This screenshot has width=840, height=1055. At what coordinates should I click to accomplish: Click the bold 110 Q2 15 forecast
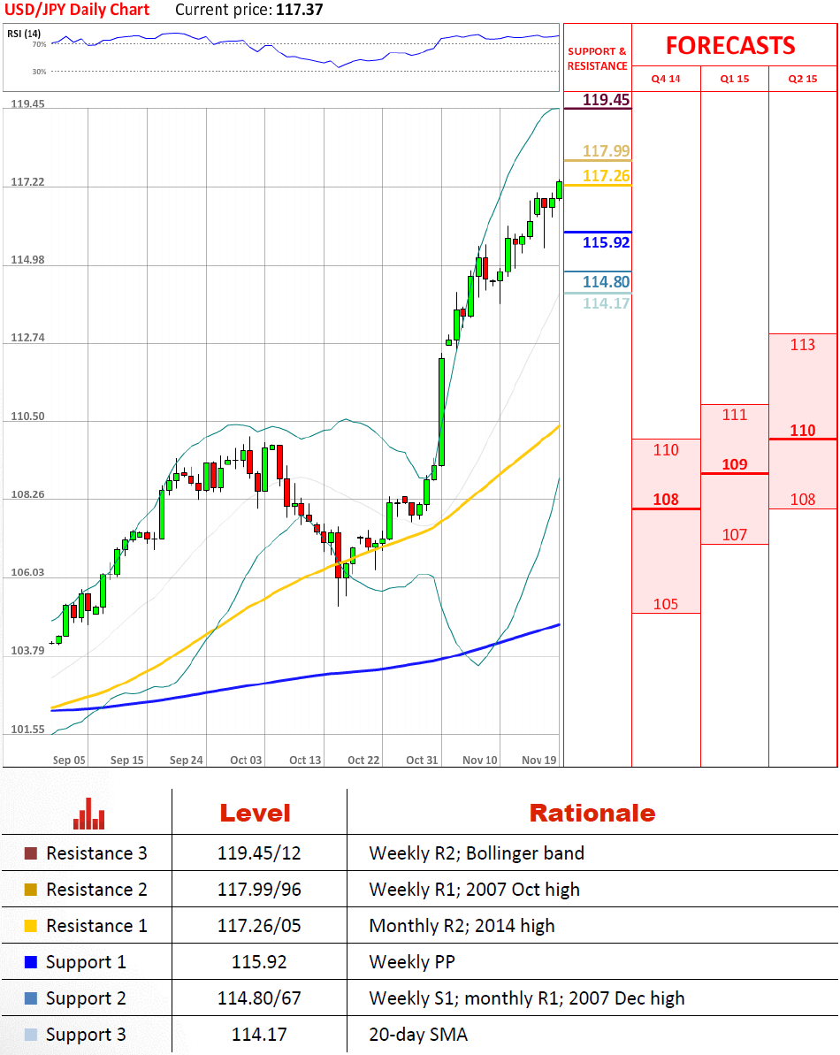coord(802,430)
